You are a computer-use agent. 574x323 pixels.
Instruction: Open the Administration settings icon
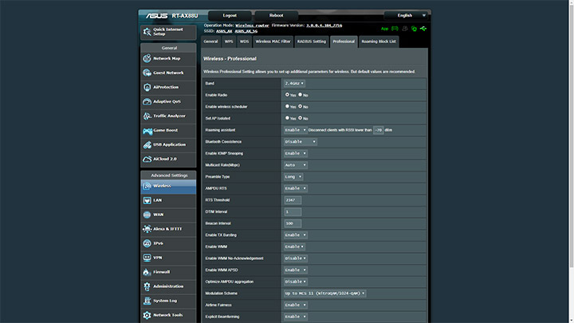pos(147,286)
